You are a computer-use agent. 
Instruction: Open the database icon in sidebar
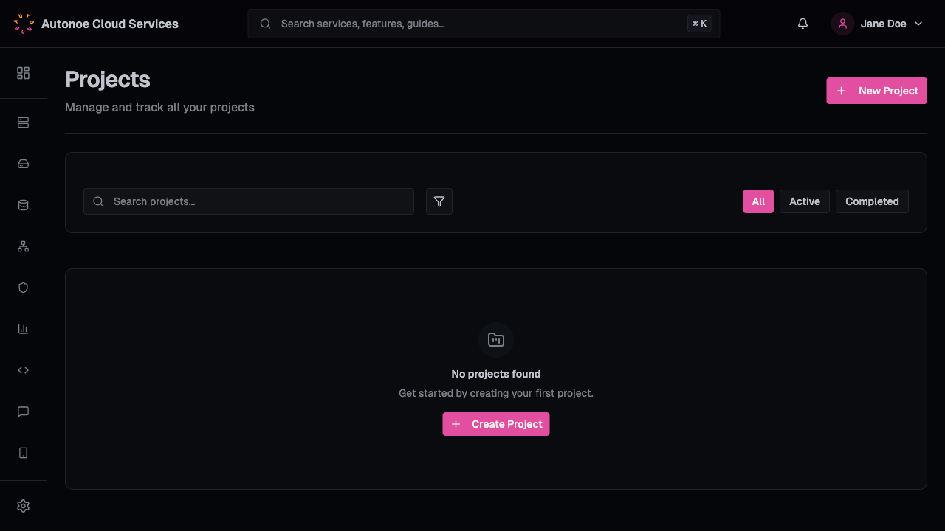point(23,205)
